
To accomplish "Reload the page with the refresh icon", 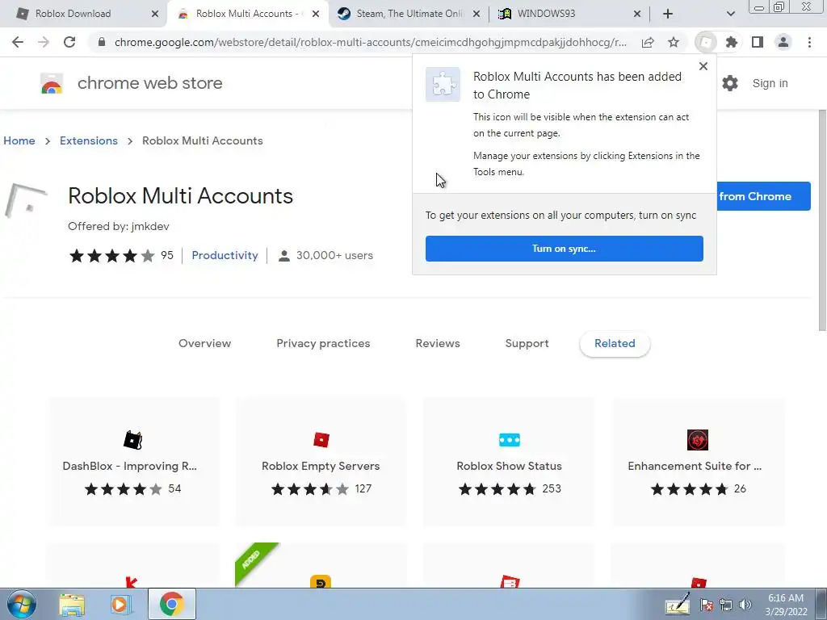I will [69, 42].
